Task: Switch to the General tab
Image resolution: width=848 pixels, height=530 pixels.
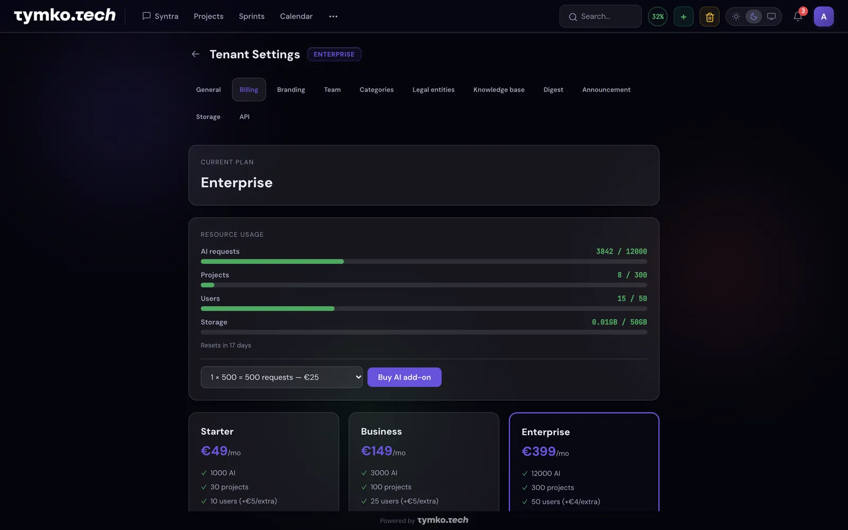Action: 208,90
